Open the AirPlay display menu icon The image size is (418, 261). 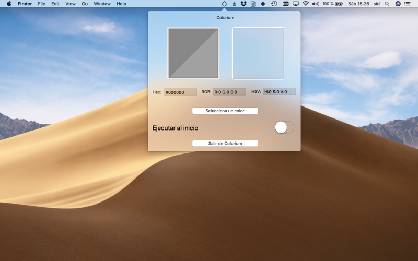pyautogui.click(x=296, y=4)
